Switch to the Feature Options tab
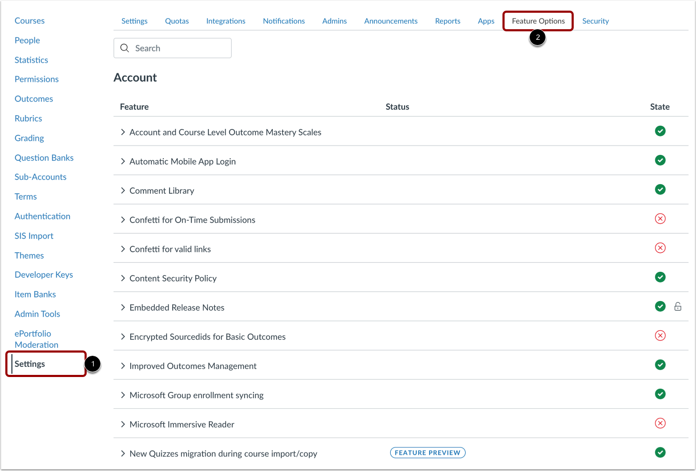 (538, 21)
